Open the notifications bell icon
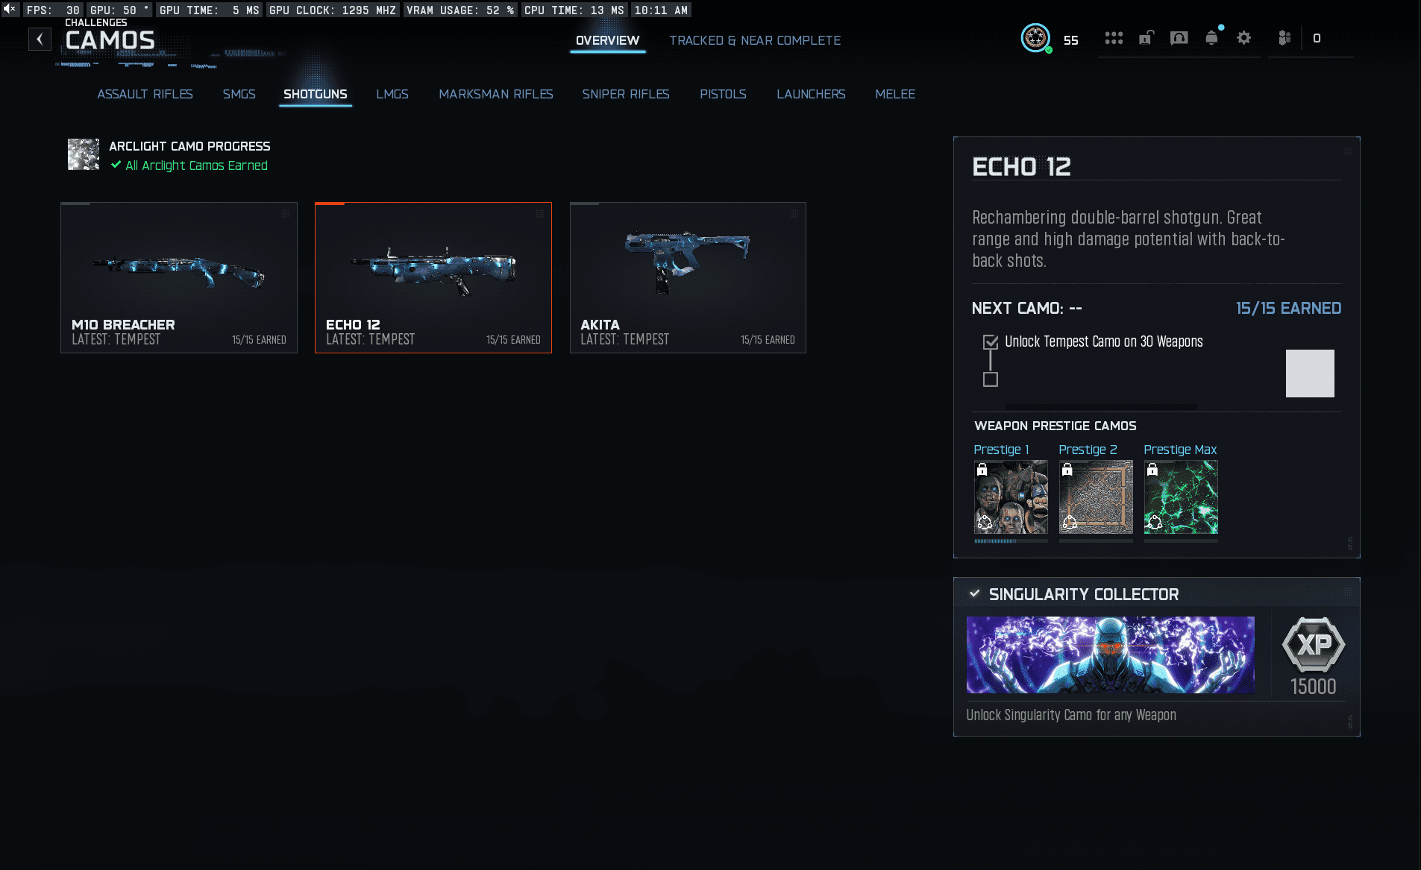The width and height of the screenshot is (1421, 870). [1211, 38]
